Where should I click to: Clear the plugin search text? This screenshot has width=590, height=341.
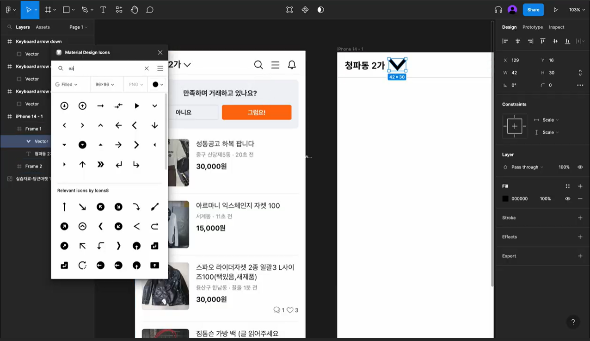[x=147, y=68]
